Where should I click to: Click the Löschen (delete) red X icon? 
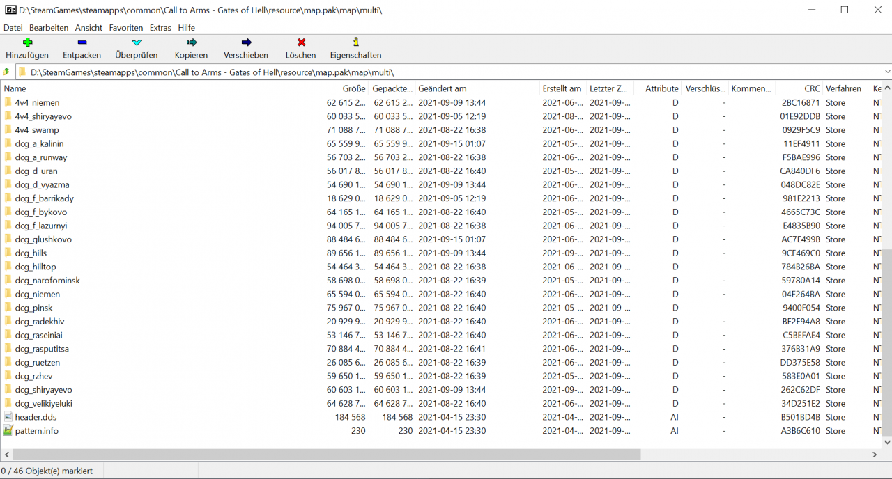click(300, 43)
